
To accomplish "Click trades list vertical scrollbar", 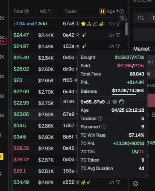I will pyautogui.click(x=126, y=29).
